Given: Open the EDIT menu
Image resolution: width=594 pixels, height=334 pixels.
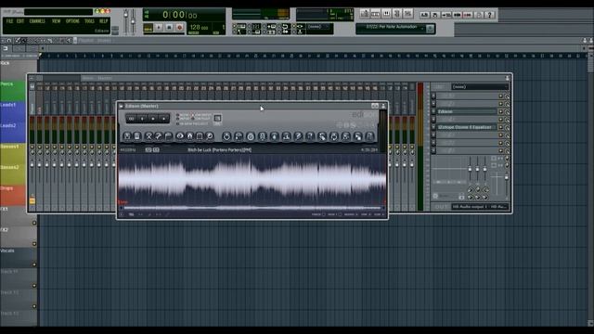Looking at the screenshot, I should click(20, 21).
